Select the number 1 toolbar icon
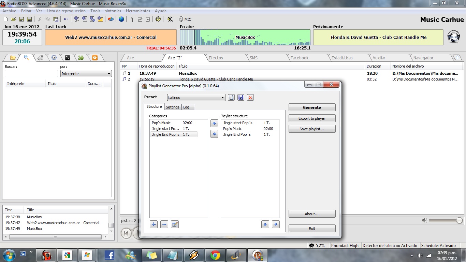 pyautogui.click(x=132, y=19)
